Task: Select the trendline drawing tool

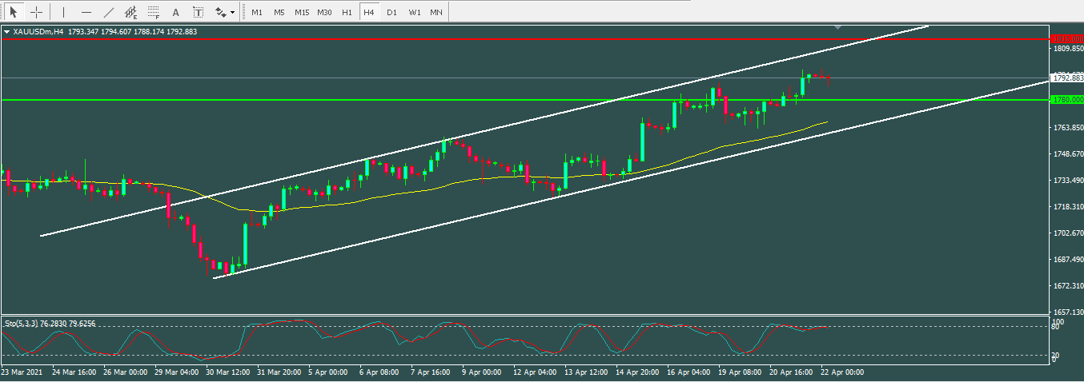Action: coord(109,12)
